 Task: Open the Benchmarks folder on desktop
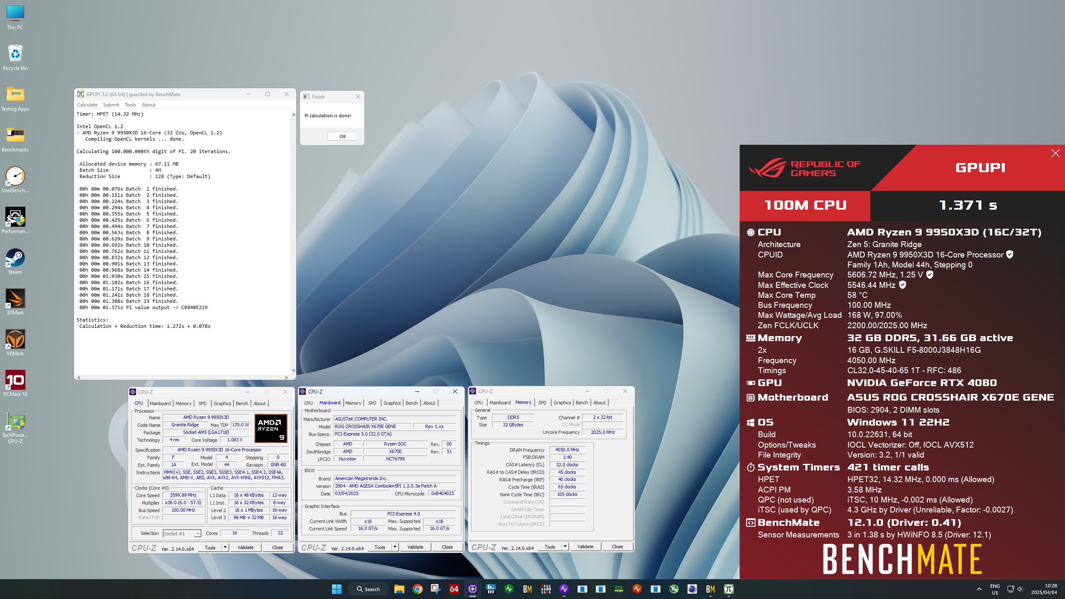pyautogui.click(x=15, y=139)
